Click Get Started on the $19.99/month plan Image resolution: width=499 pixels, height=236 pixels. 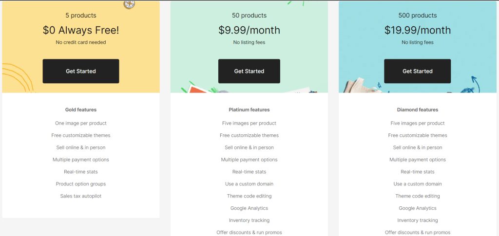coord(417,71)
